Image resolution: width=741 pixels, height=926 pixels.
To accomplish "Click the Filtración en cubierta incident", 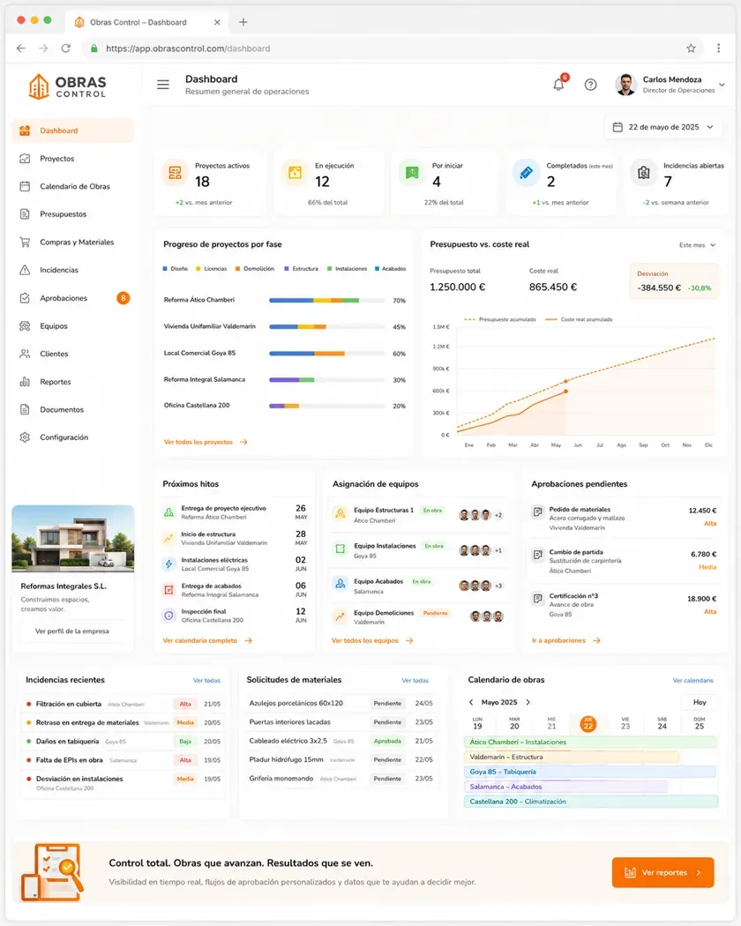I will [123, 704].
